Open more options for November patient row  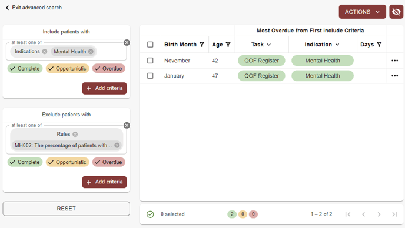(x=394, y=61)
